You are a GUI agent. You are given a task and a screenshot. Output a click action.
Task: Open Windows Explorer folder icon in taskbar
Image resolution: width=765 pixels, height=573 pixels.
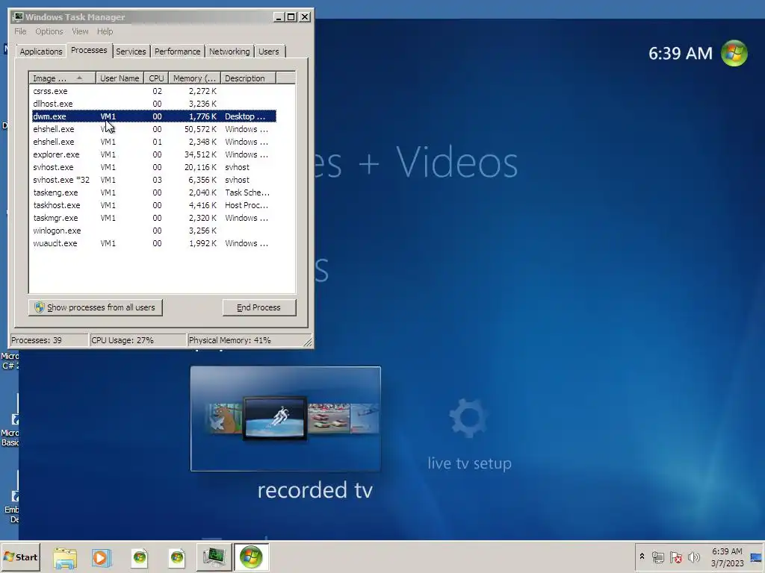(x=65, y=557)
